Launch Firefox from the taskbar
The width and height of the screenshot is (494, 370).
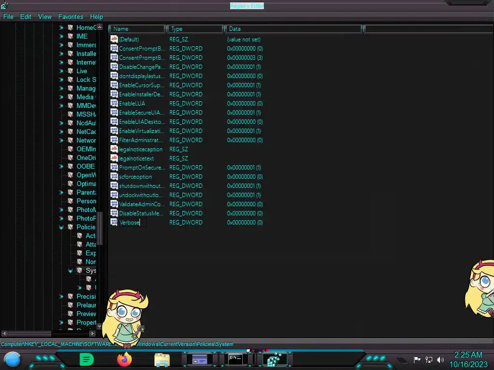point(124,359)
